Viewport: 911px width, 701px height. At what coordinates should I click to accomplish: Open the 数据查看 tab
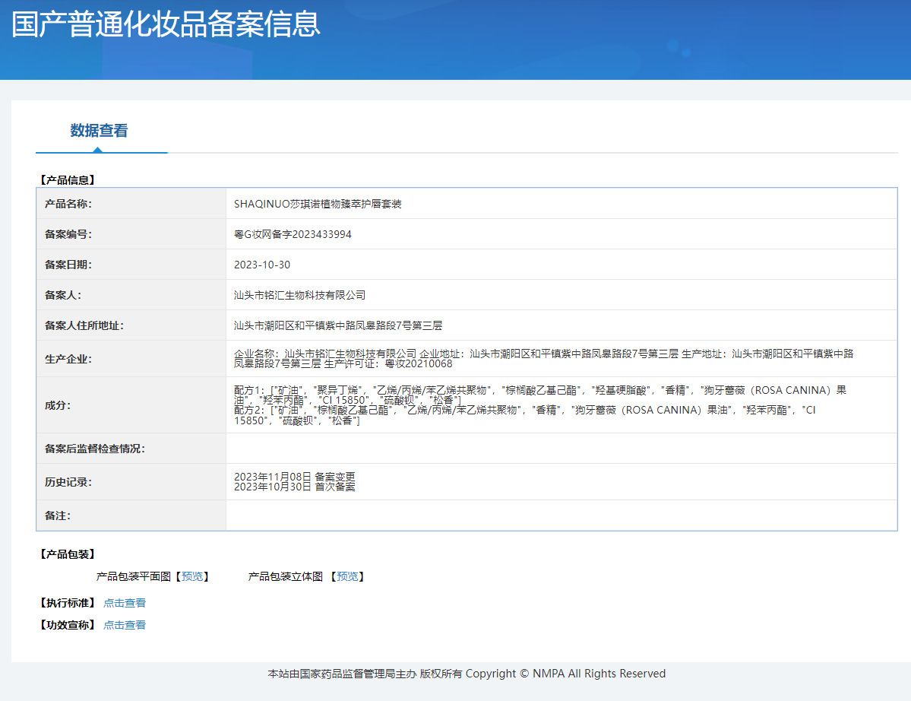coord(99,131)
